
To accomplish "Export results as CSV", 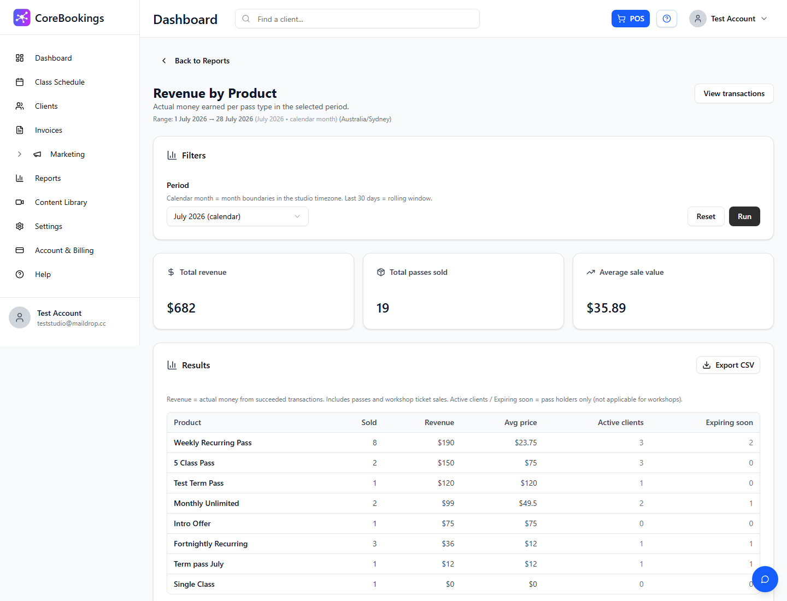I will pos(728,365).
